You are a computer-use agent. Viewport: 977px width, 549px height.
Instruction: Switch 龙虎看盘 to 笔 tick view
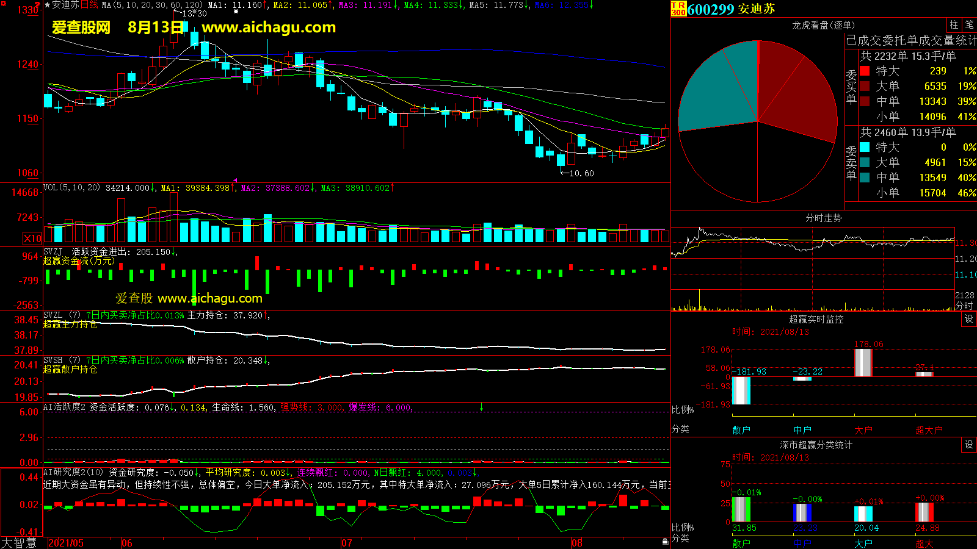pos(969,24)
